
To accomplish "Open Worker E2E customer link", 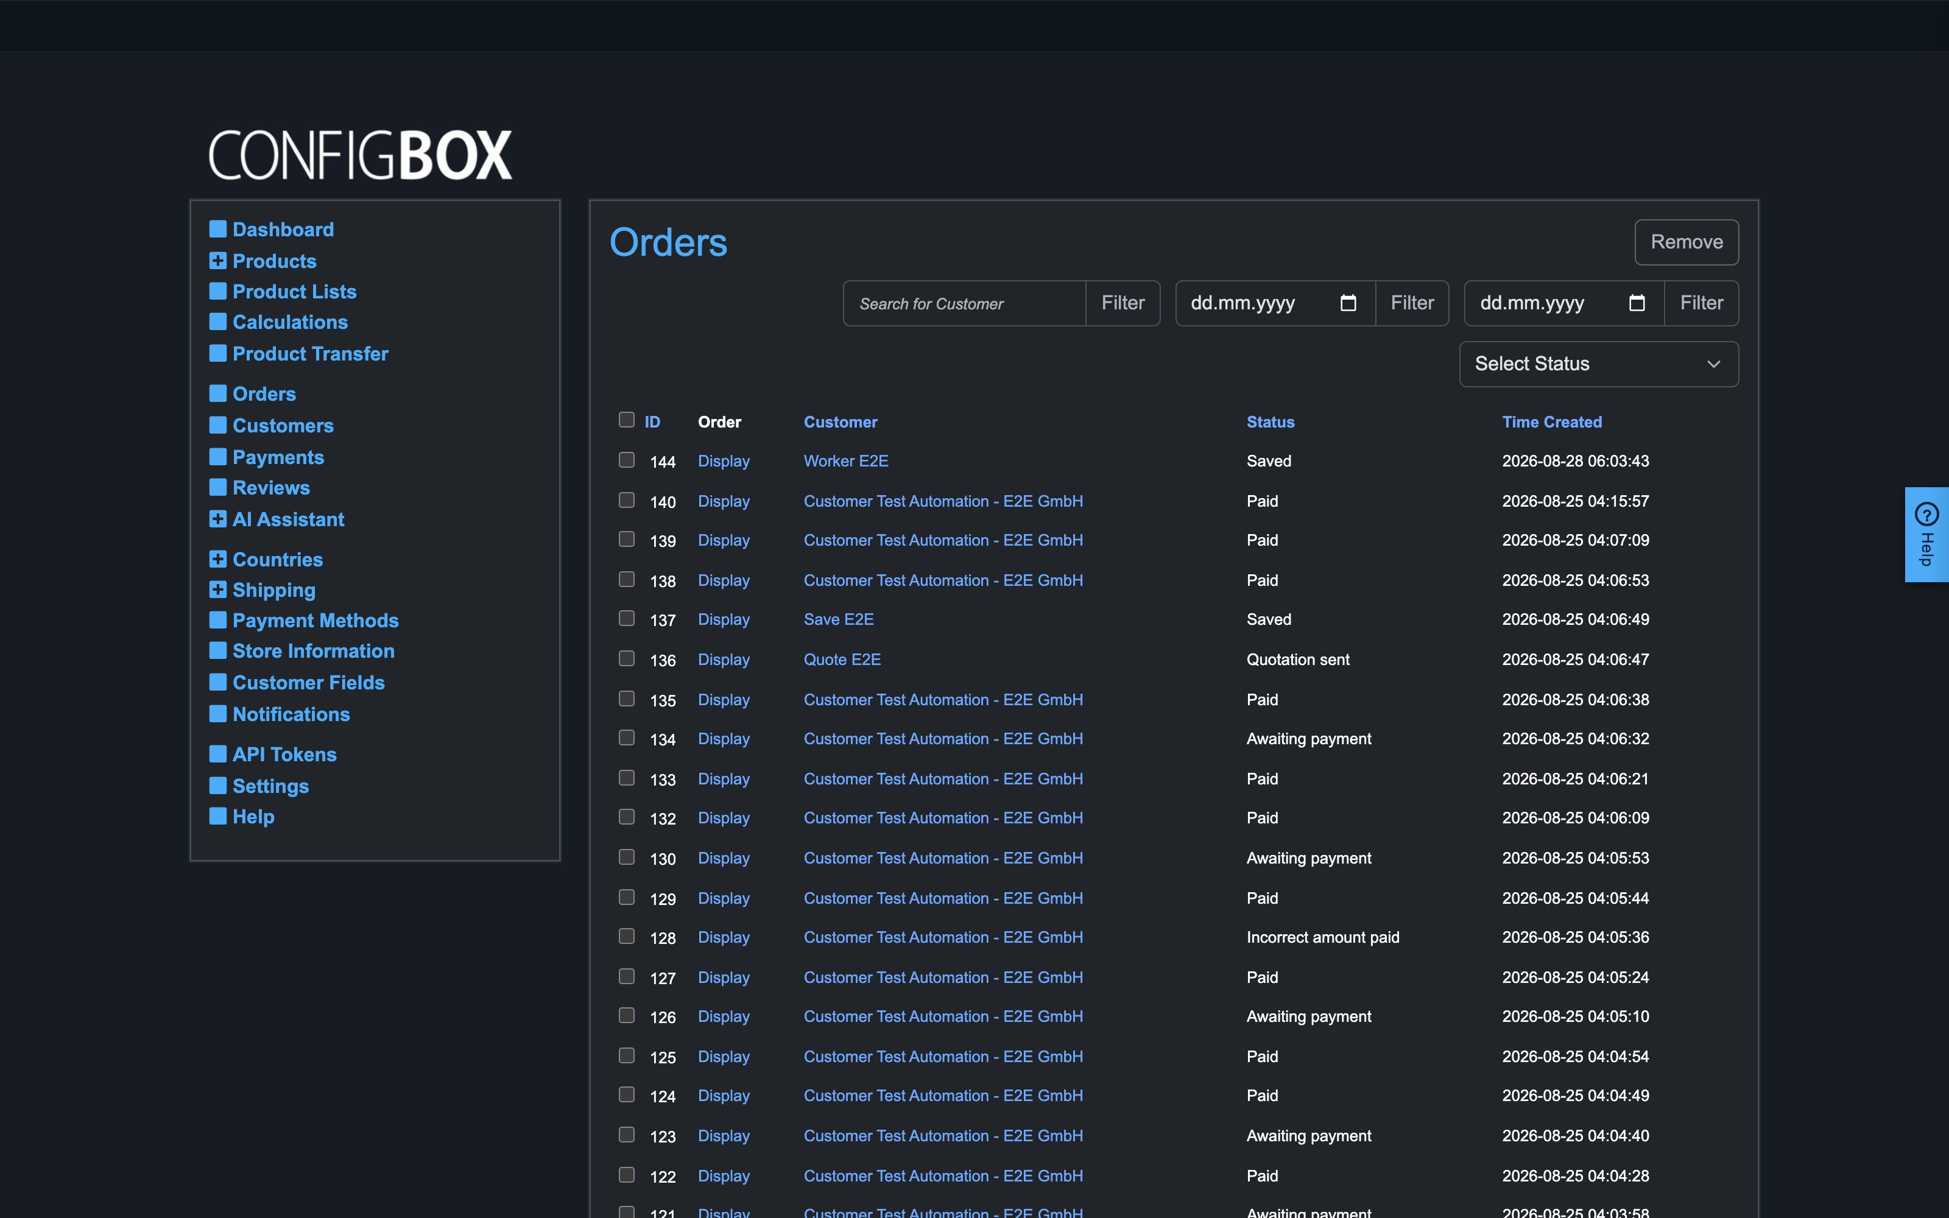I will pyautogui.click(x=845, y=461).
